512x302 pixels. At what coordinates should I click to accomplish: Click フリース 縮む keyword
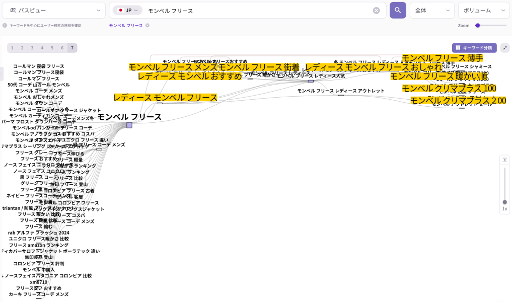point(39,227)
